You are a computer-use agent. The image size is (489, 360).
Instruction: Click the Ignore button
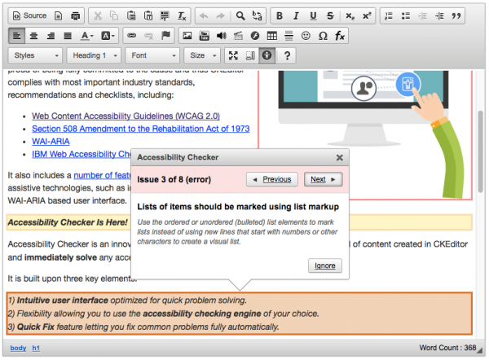point(325,266)
